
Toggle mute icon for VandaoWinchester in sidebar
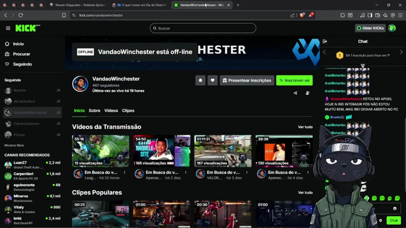coord(58,112)
